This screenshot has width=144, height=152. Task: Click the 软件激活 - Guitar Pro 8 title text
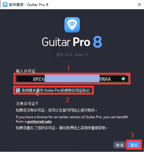[29, 5]
